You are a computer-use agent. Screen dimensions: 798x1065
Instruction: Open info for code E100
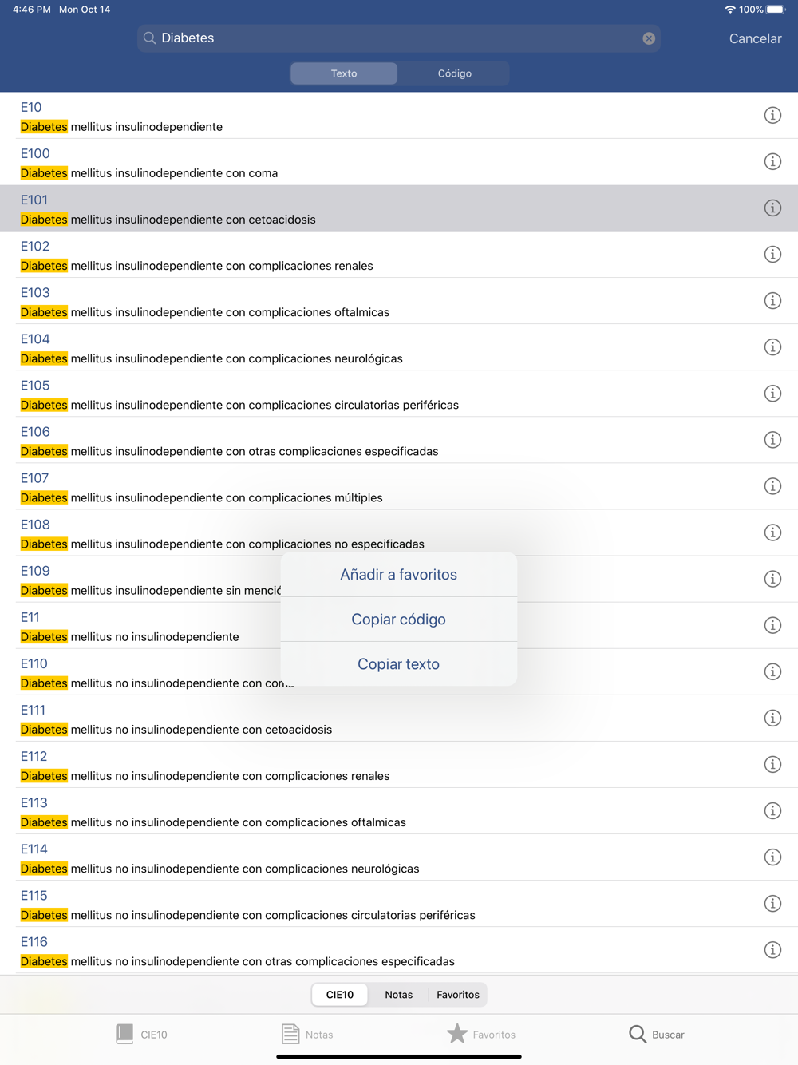(x=772, y=162)
